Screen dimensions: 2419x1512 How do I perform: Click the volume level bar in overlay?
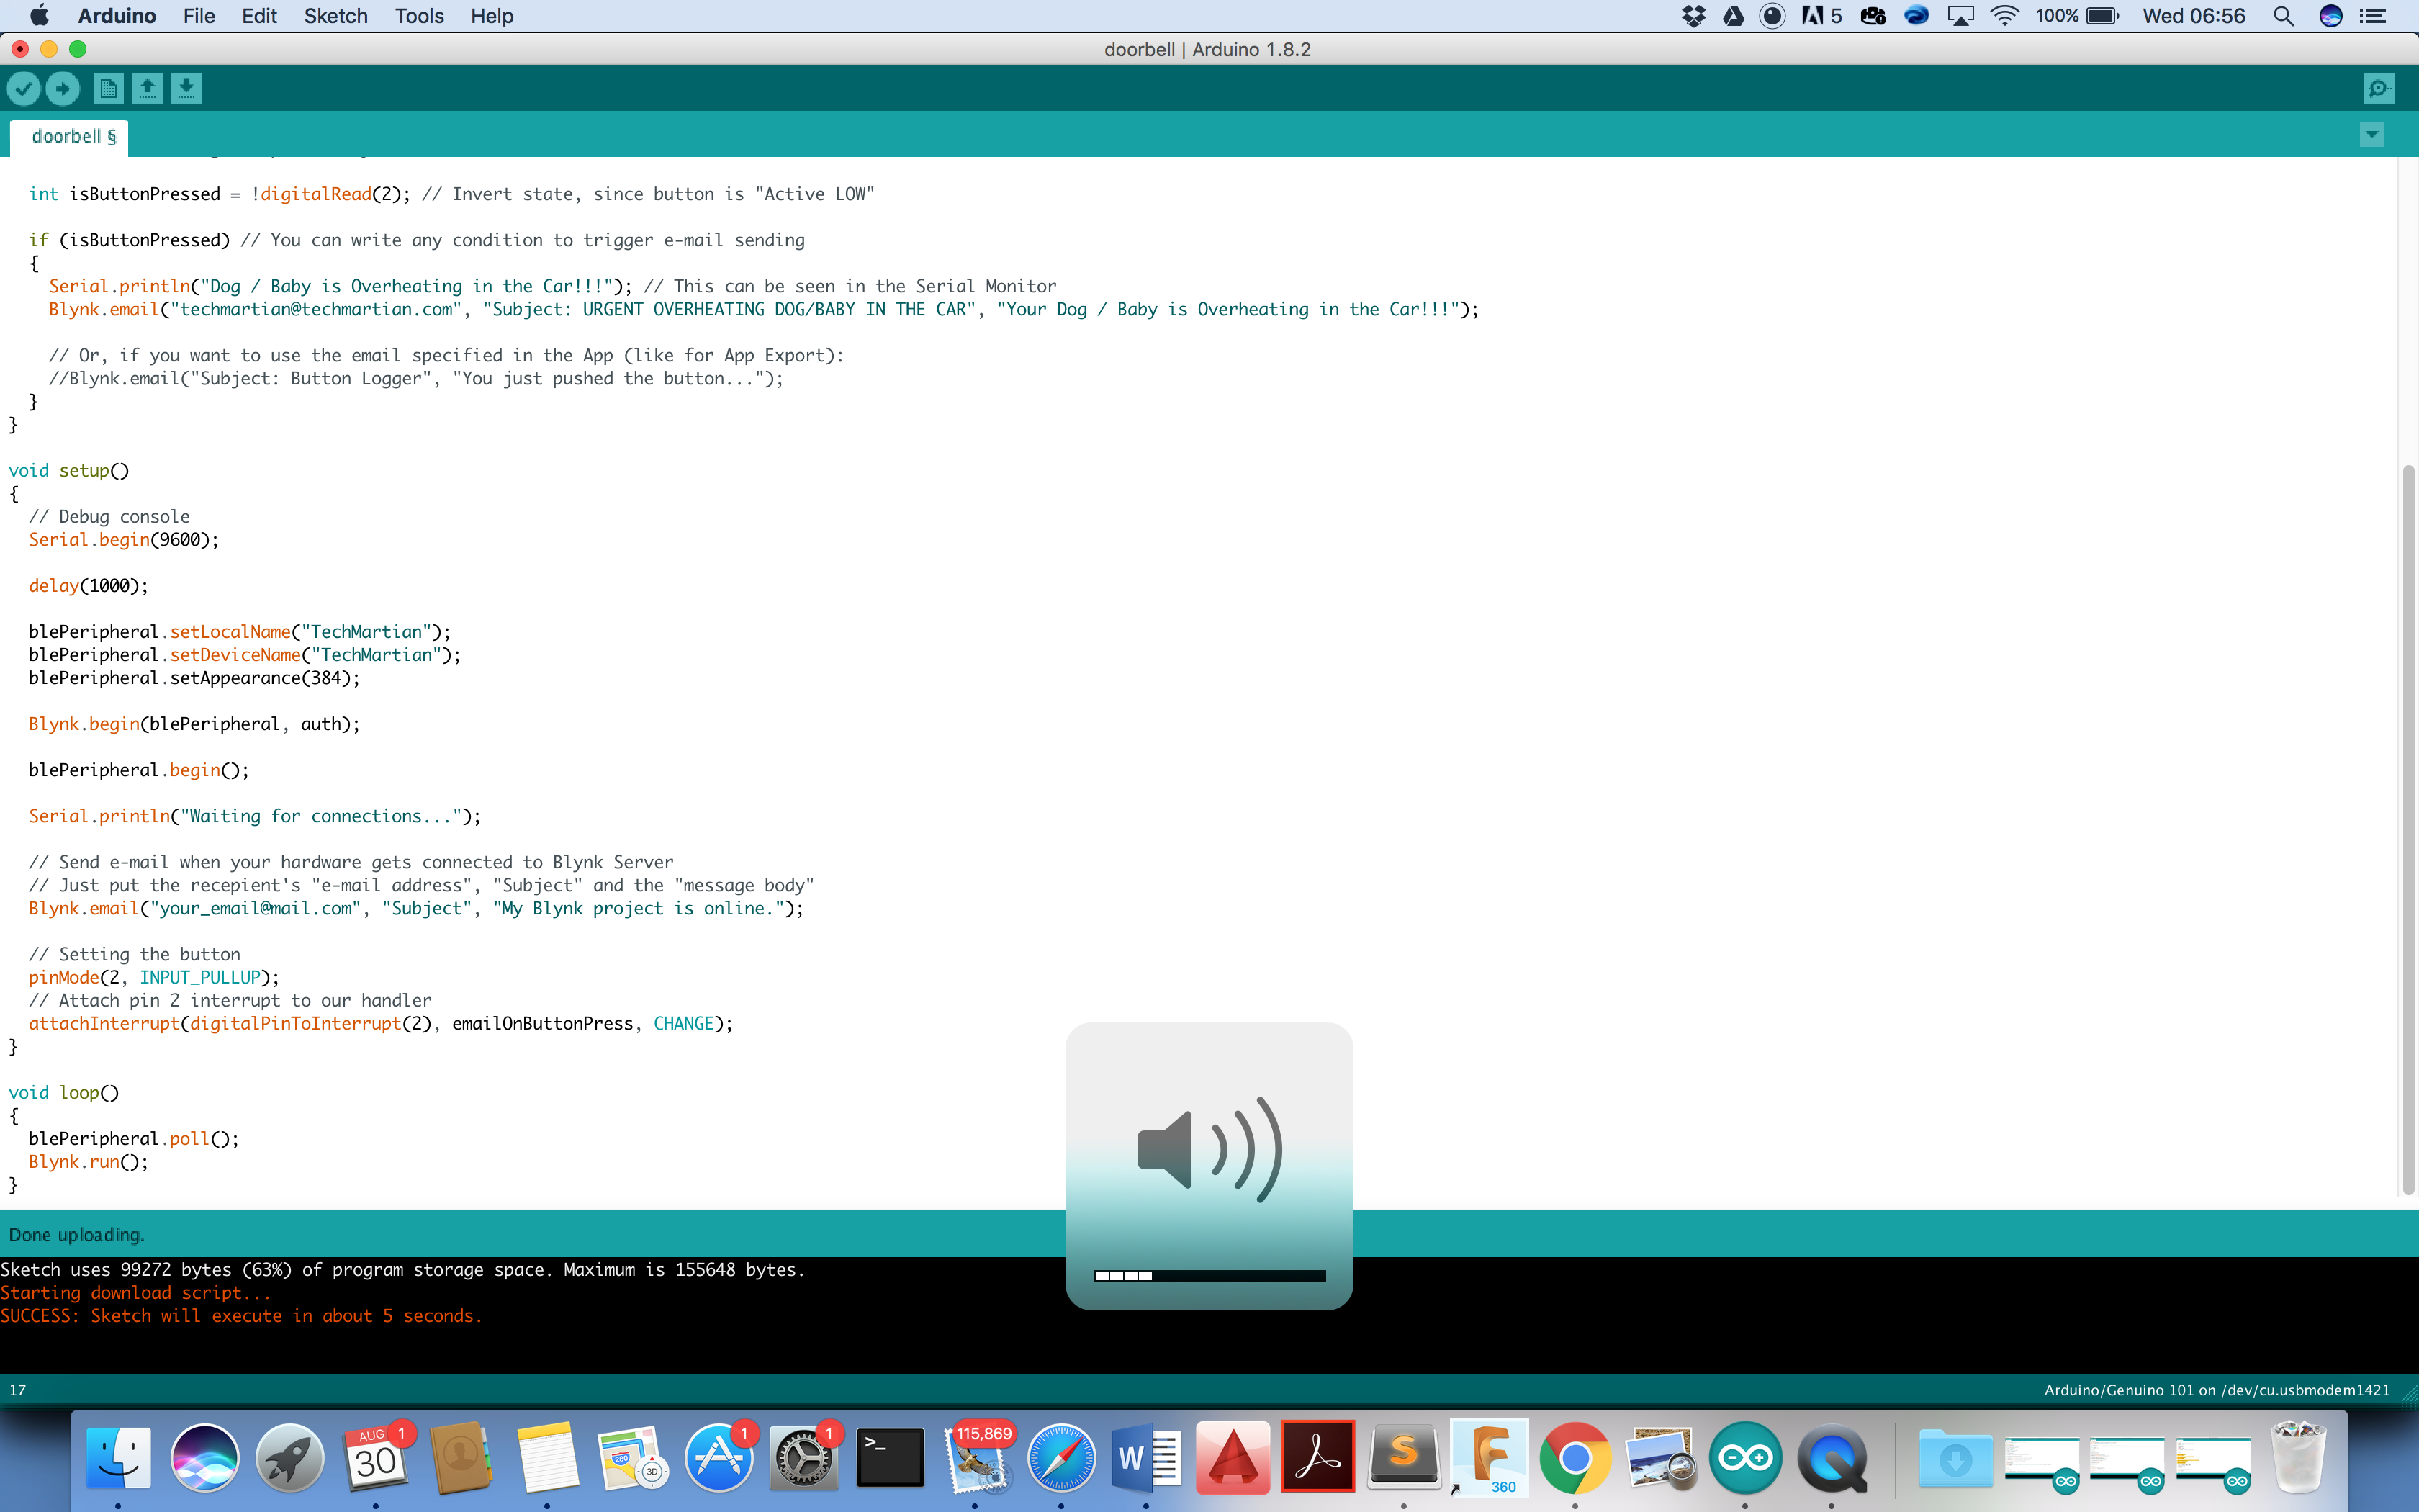tap(1209, 1275)
